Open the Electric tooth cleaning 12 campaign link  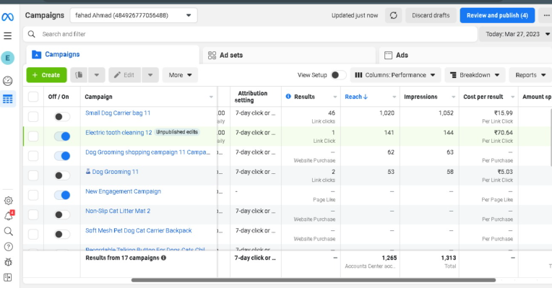[x=118, y=133]
